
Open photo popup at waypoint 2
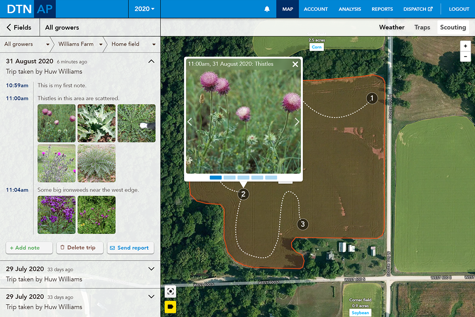coord(243,194)
